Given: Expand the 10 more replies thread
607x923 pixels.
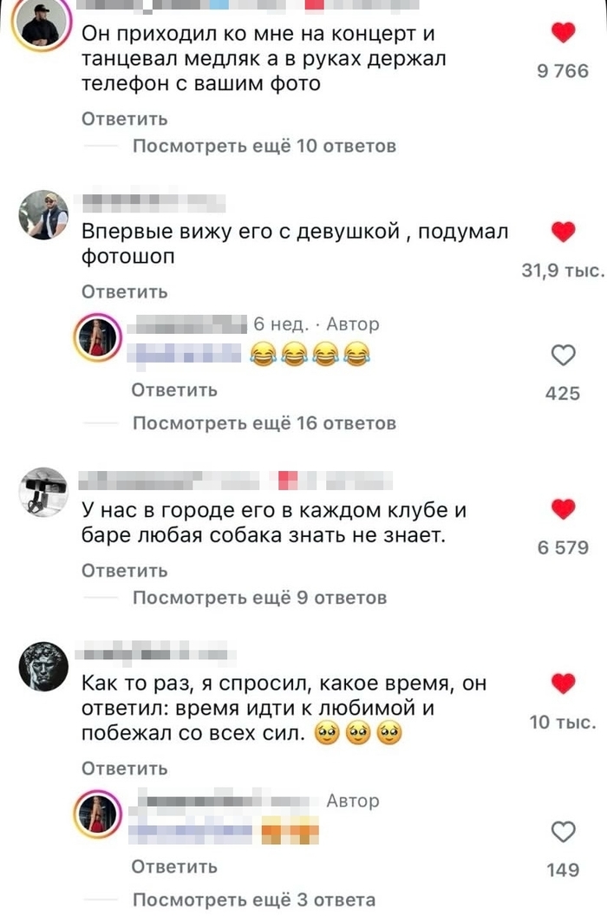Looking at the screenshot, I should (x=264, y=146).
